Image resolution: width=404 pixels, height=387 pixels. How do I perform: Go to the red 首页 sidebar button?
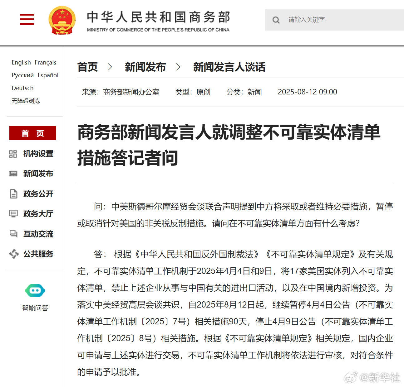[33, 133]
